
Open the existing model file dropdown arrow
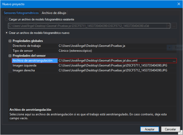pyautogui.click(x=168, y=26)
